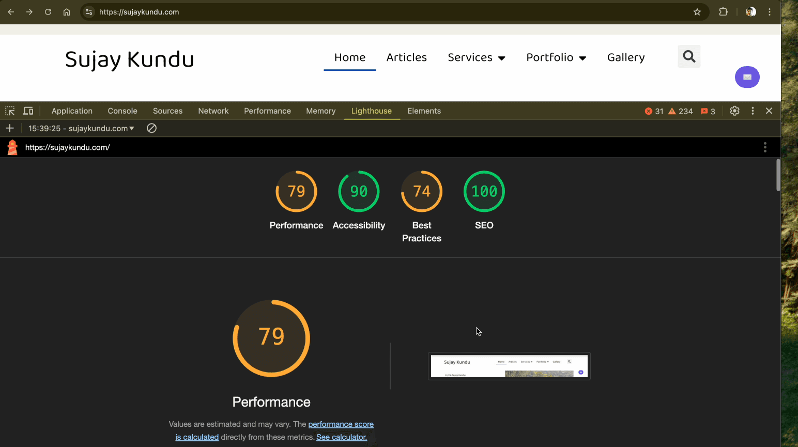
Task: Open the site search magnifier icon
Action: 688,56
